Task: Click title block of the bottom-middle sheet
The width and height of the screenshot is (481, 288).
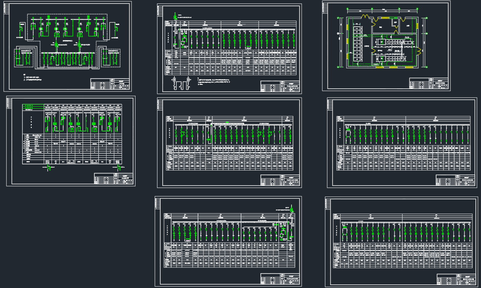Action: point(280,279)
